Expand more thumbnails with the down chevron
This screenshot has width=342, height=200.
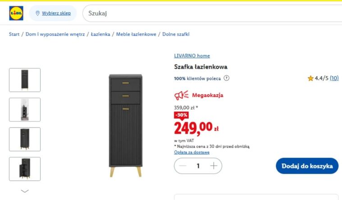coord(25,191)
